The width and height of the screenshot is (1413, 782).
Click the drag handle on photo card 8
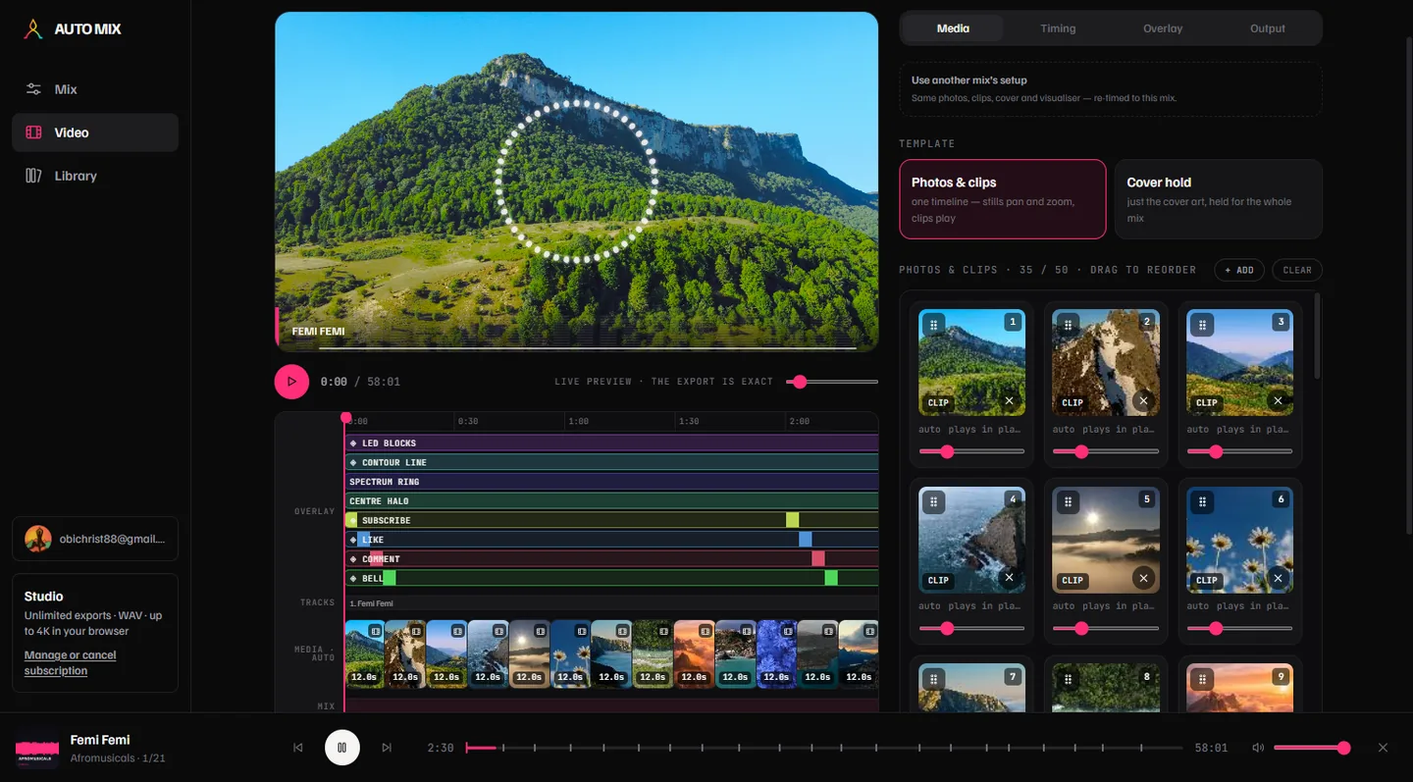point(1068,679)
